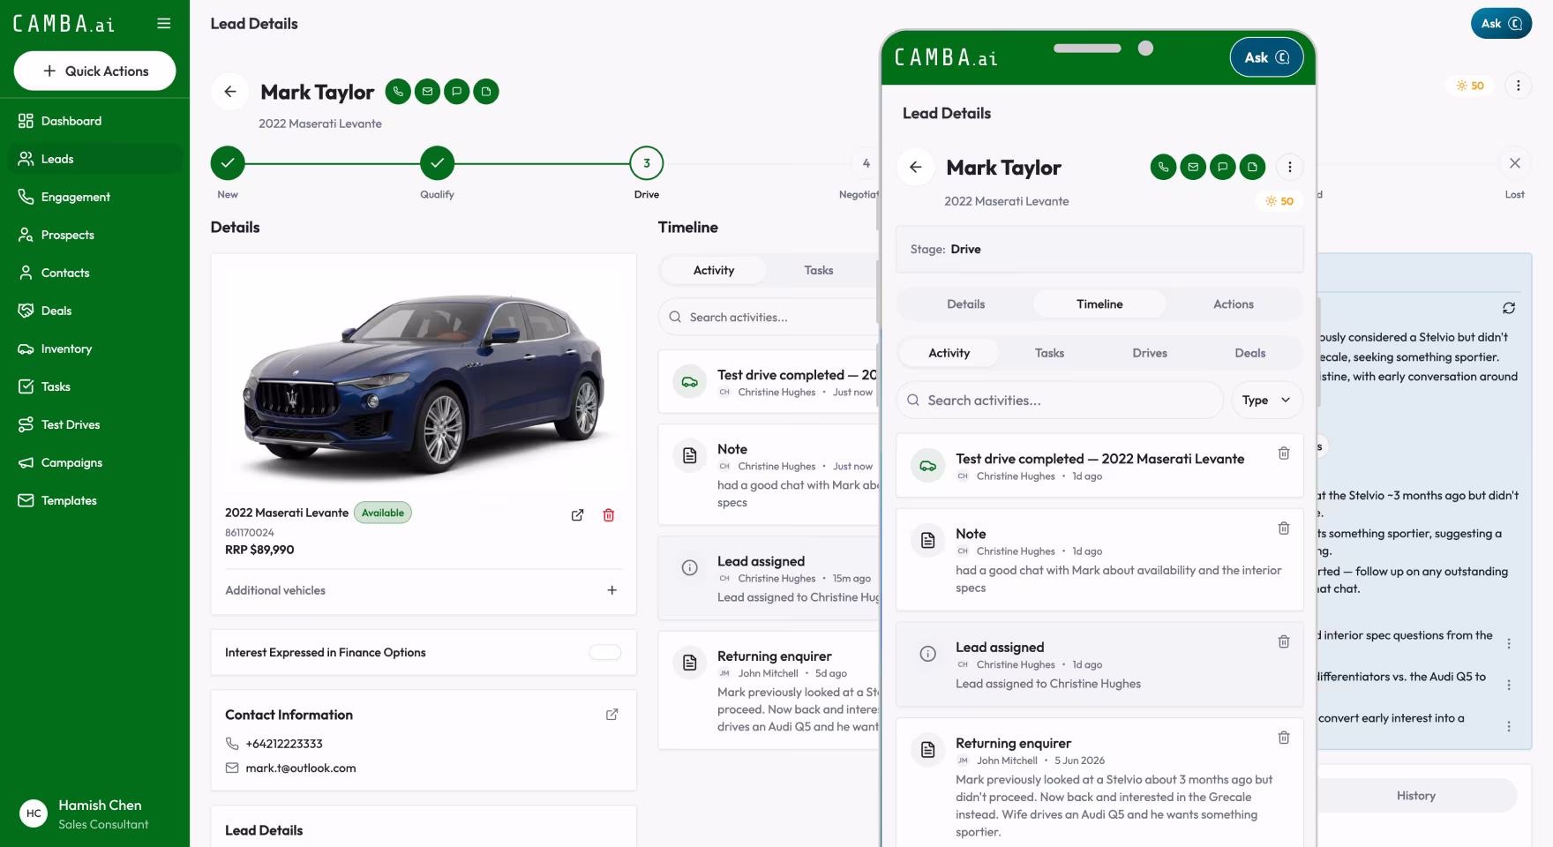The height and width of the screenshot is (847, 1553).
Task: Select the New stage in the pipeline
Action: point(228,163)
